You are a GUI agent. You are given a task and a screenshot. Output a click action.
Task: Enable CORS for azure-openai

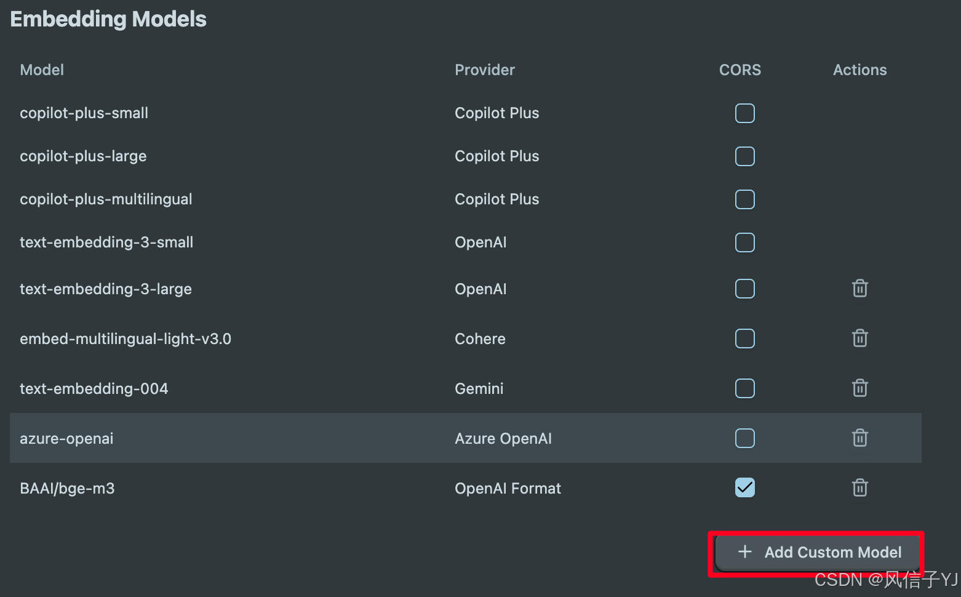coord(744,438)
